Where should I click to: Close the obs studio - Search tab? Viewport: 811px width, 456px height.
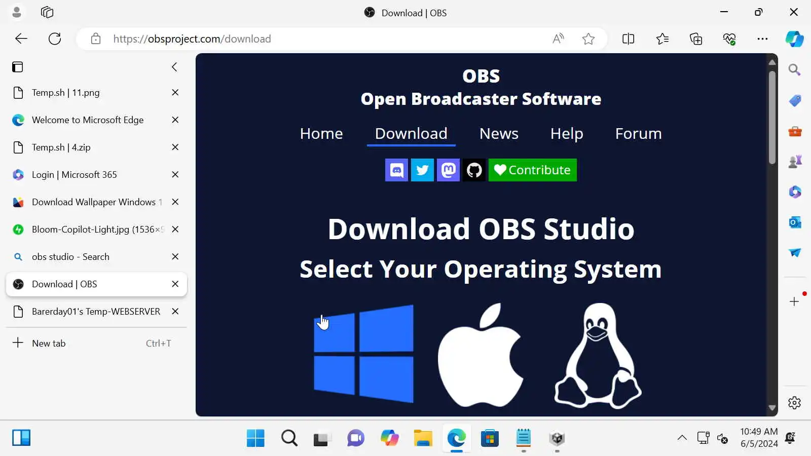175,257
